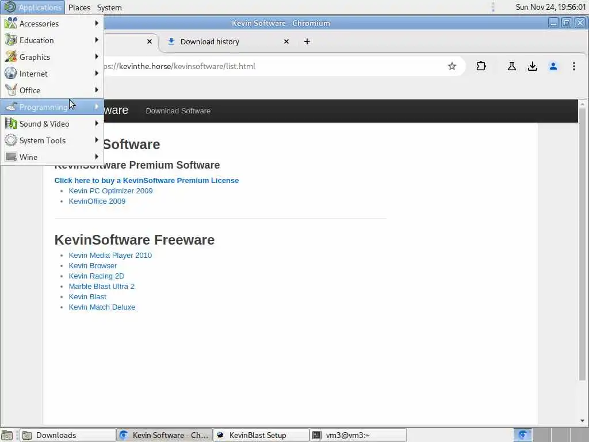Open the Chrome Labs flask icon
589x442 pixels.
(x=511, y=67)
